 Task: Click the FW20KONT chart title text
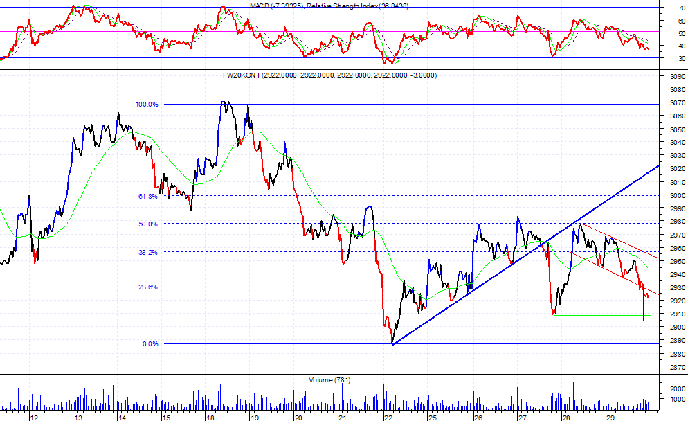(x=329, y=75)
